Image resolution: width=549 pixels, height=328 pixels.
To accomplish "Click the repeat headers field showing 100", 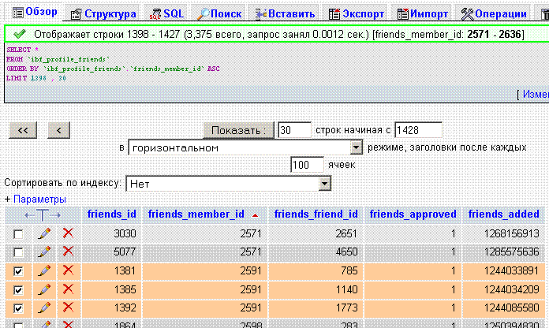I will [307, 165].
